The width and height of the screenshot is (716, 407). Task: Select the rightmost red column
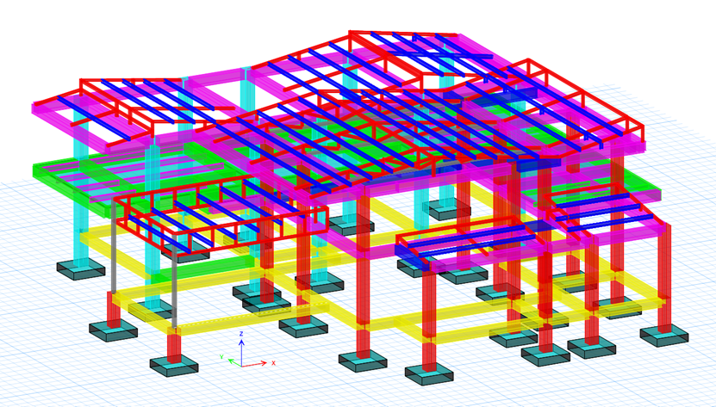[x=664, y=275]
